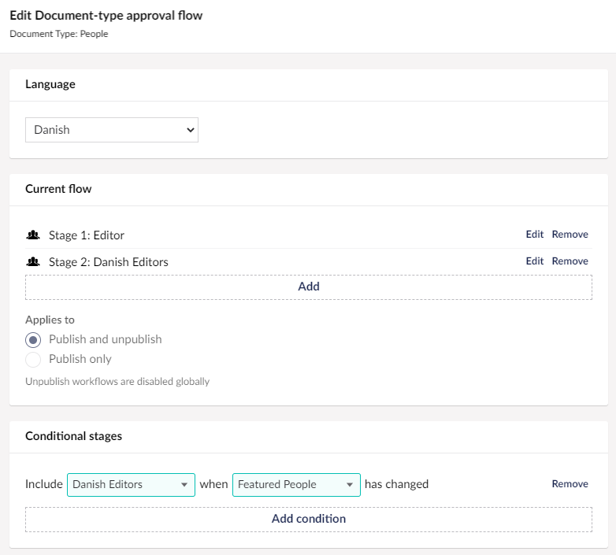This screenshot has width=616, height=555.
Task: Click the group icon beside Stage 1: Editor
Action: click(33, 235)
